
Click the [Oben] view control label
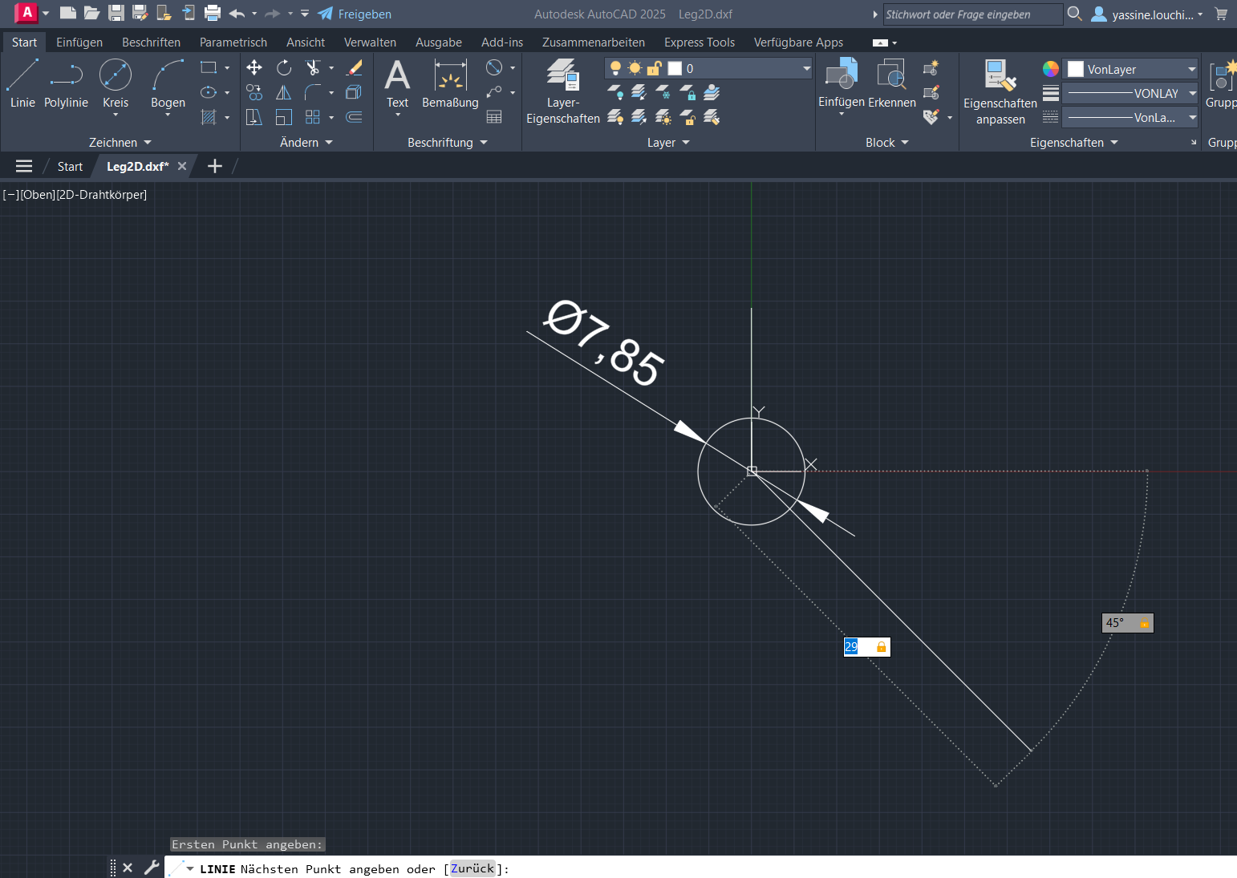(x=38, y=194)
